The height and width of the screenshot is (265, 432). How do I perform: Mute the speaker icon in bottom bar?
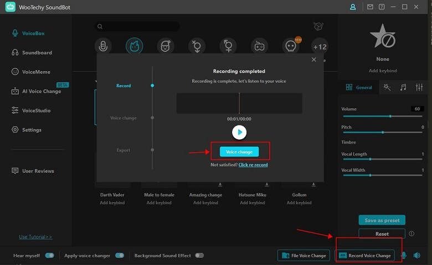click(417, 256)
